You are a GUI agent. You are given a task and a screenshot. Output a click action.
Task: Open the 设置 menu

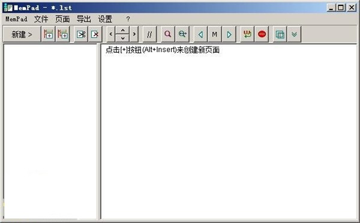pyautogui.click(x=105, y=19)
